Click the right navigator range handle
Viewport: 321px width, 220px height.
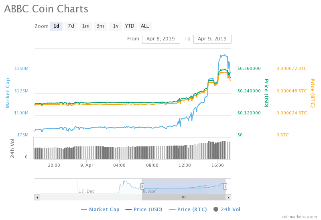(225, 186)
